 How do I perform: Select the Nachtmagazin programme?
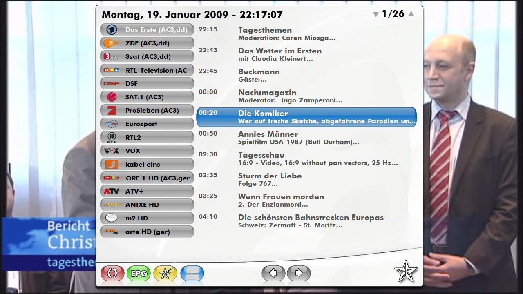[x=306, y=96]
